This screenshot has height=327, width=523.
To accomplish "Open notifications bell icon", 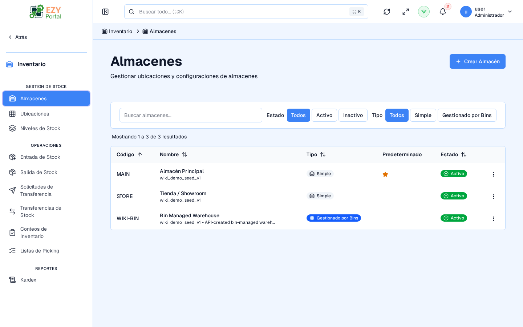I will click(x=443, y=12).
